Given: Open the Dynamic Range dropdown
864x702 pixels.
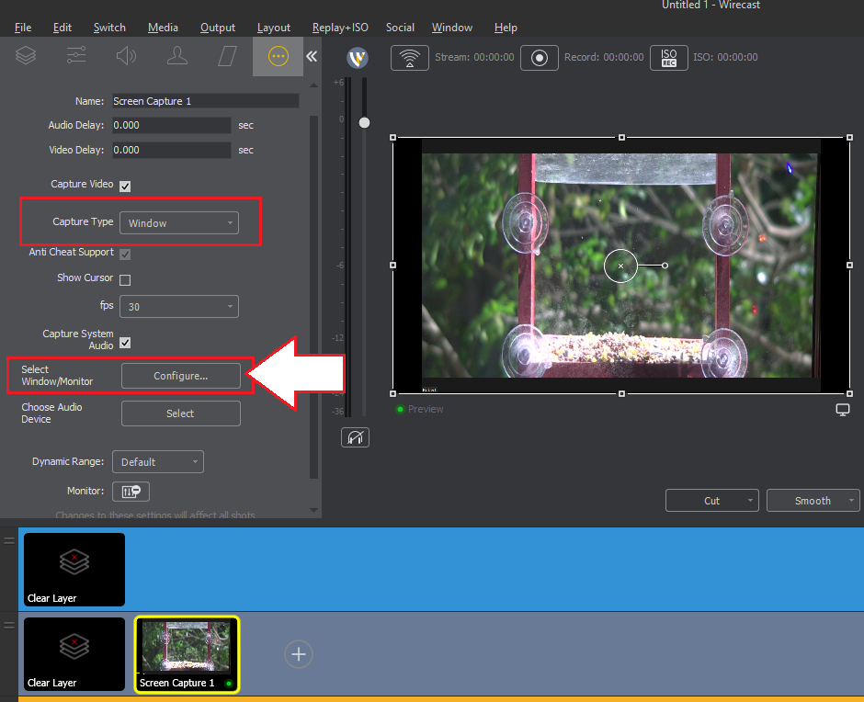Looking at the screenshot, I should [157, 461].
